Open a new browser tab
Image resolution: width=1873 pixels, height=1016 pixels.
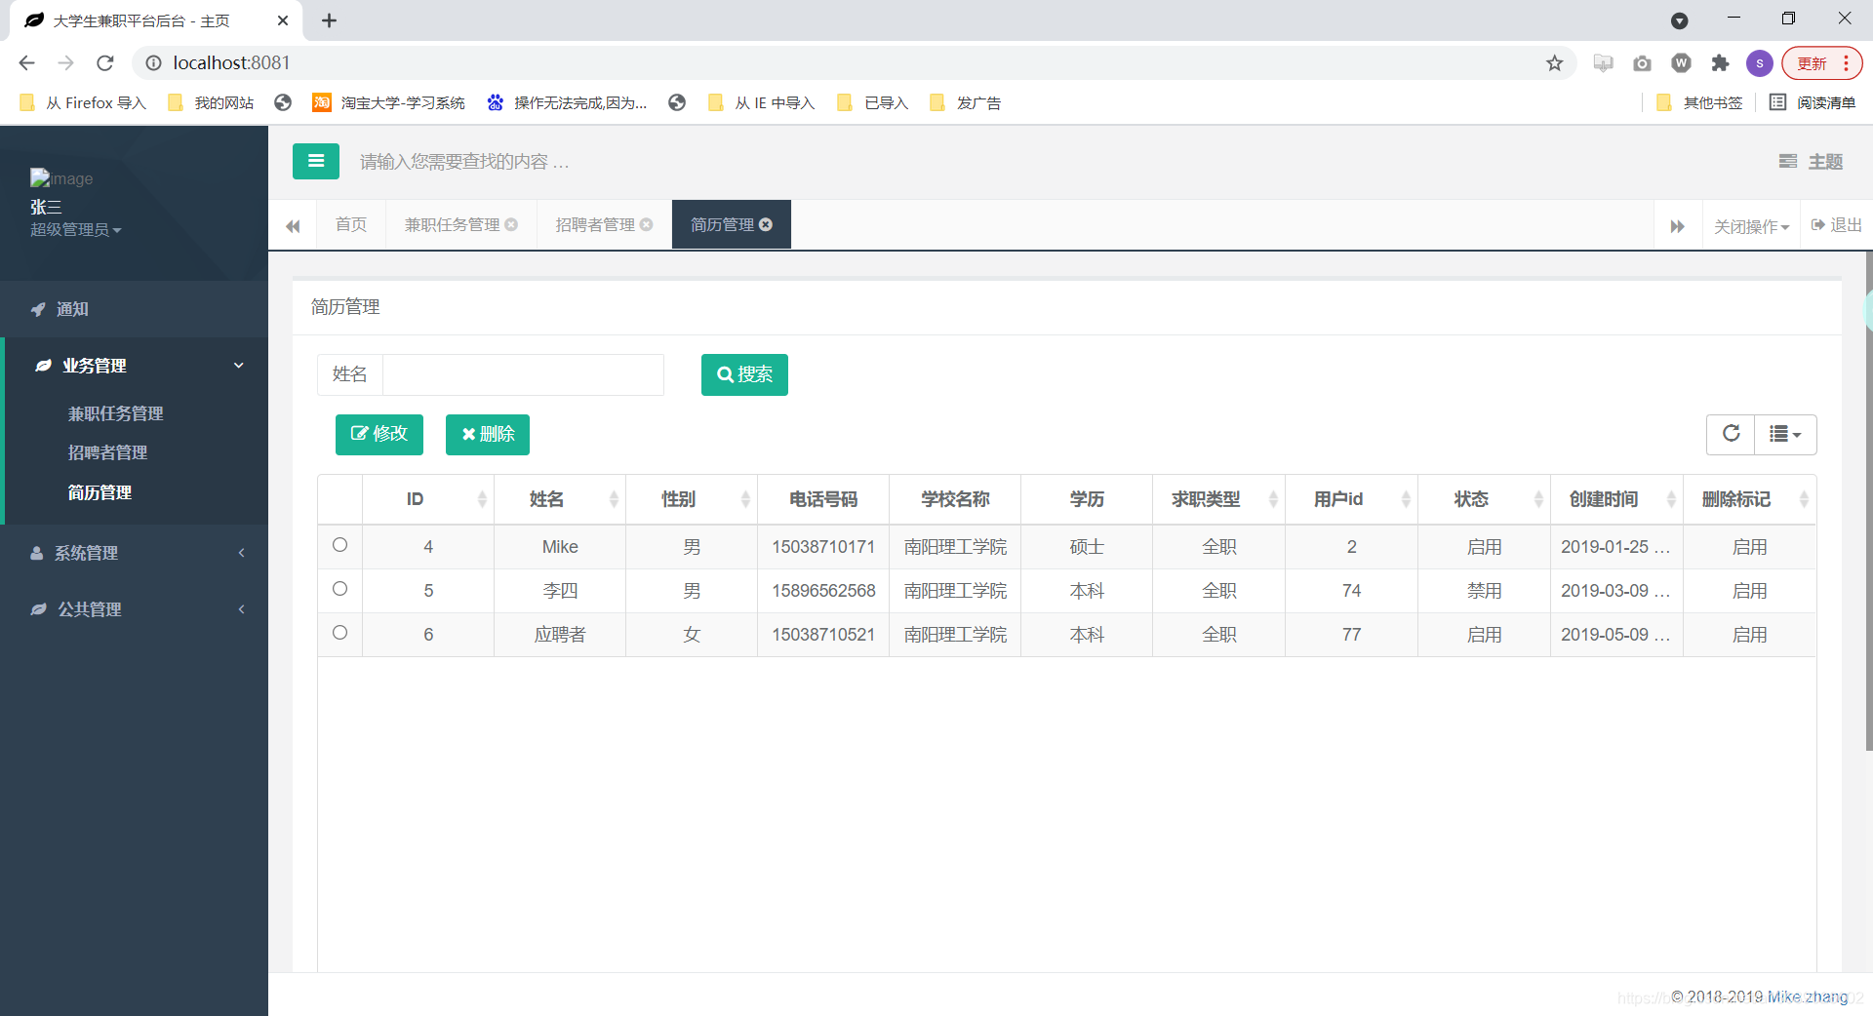[330, 20]
